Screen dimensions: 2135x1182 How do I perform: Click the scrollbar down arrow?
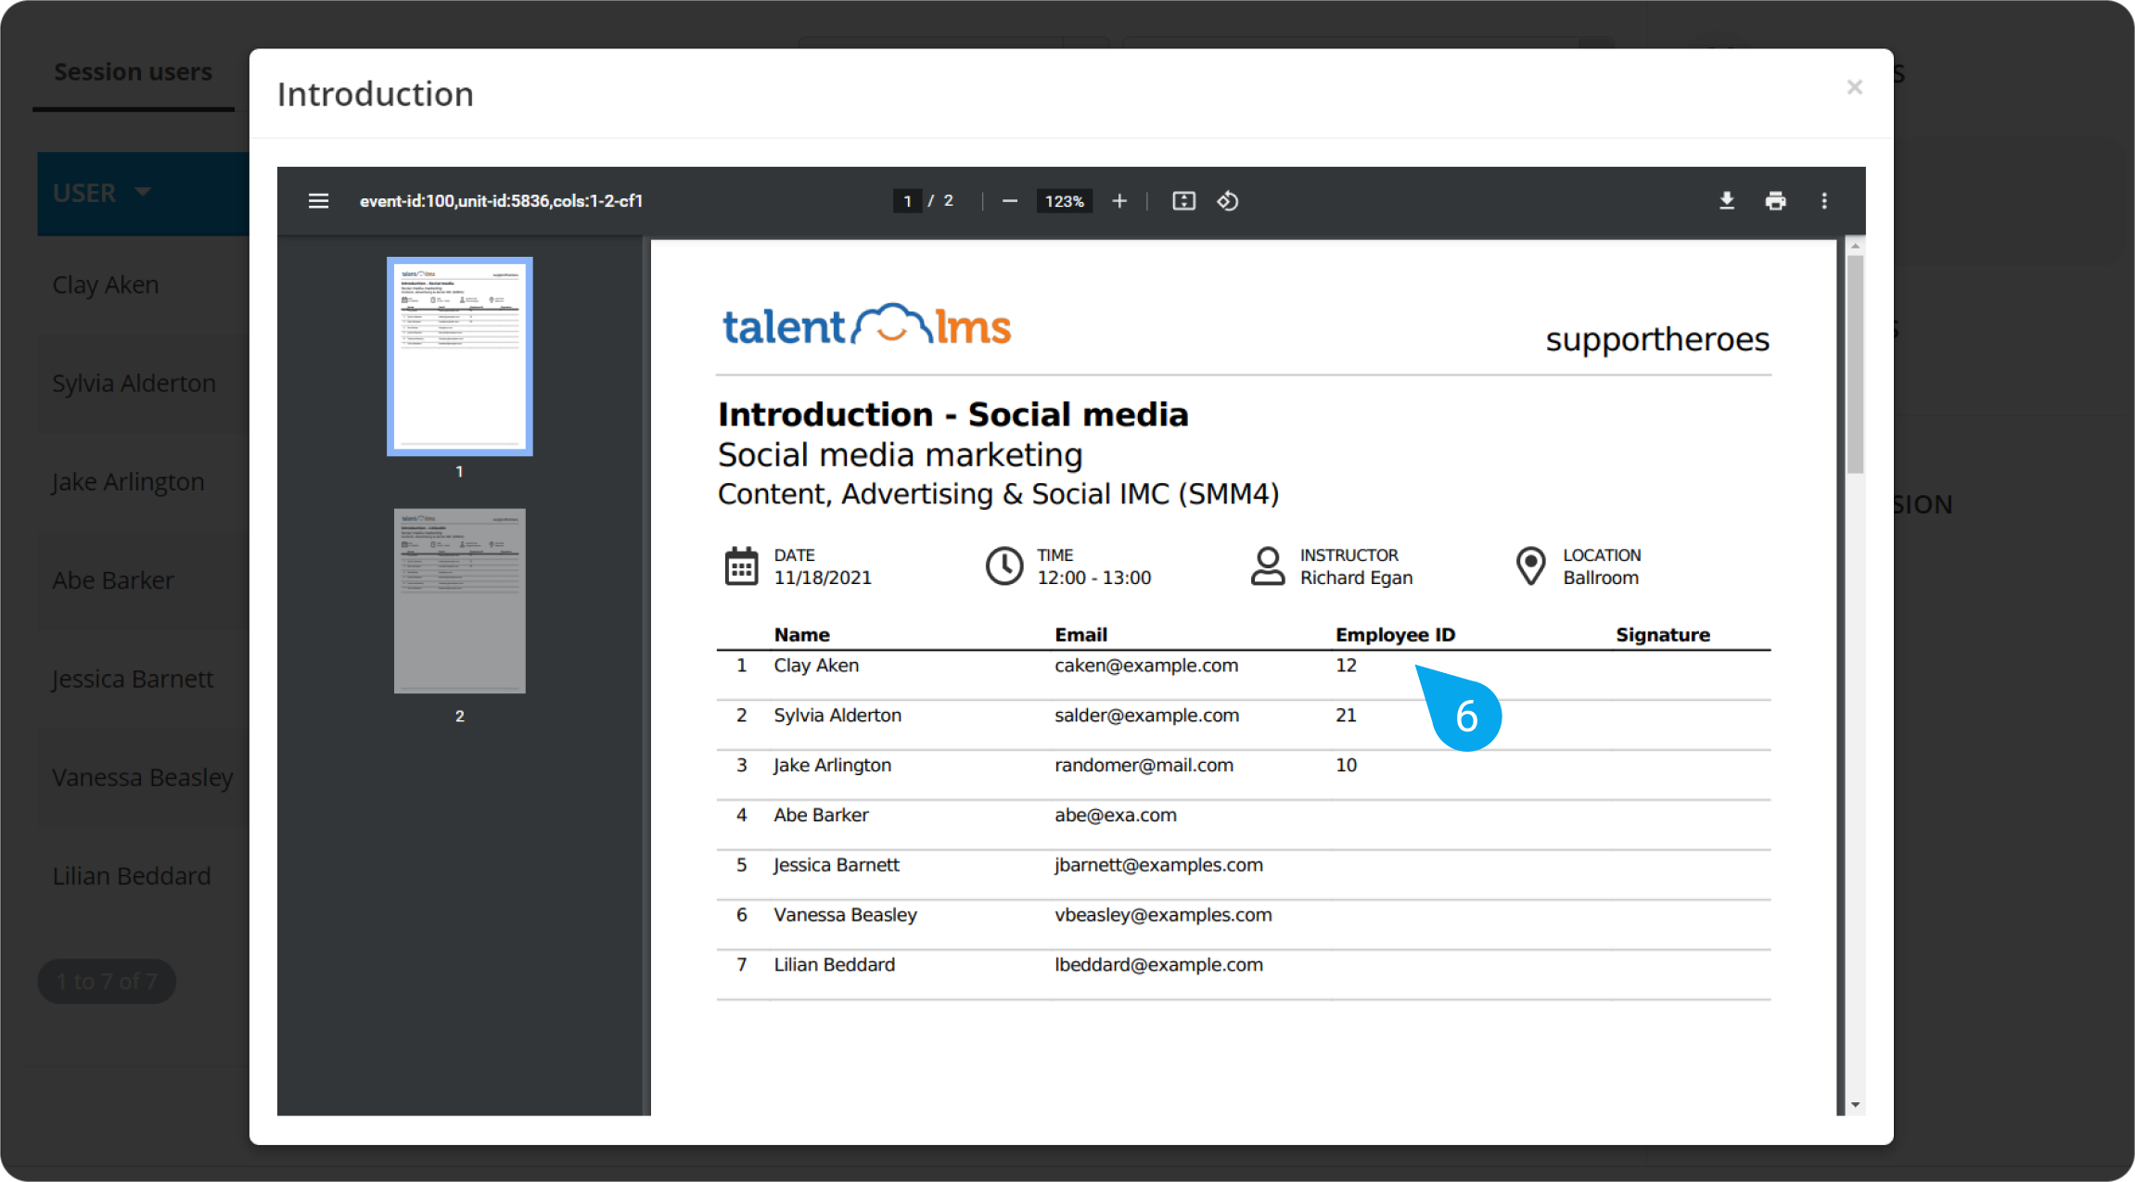[x=1855, y=1104]
